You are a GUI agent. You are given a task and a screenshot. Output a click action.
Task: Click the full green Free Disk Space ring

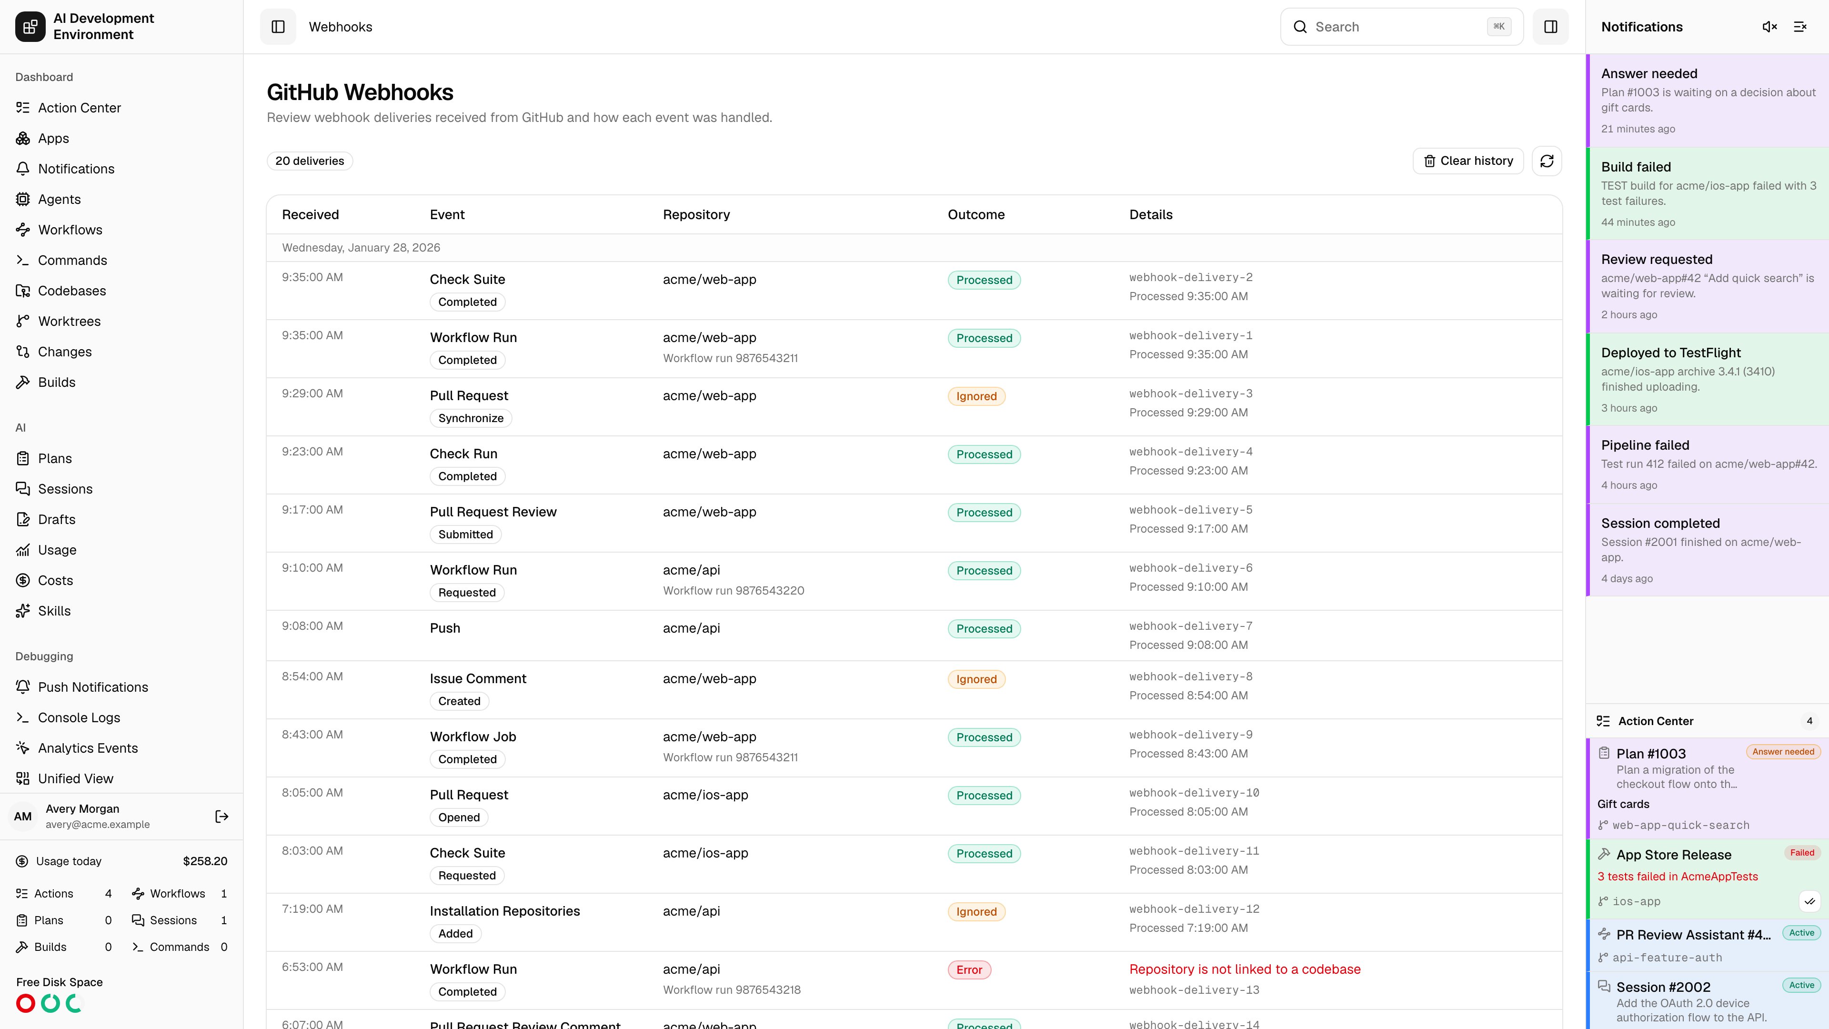click(x=50, y=1003)
